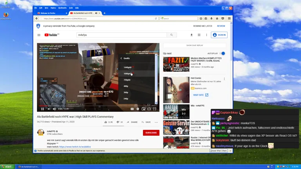Select 240p video quality
The image size is (301, 169).
coord(136,99)
